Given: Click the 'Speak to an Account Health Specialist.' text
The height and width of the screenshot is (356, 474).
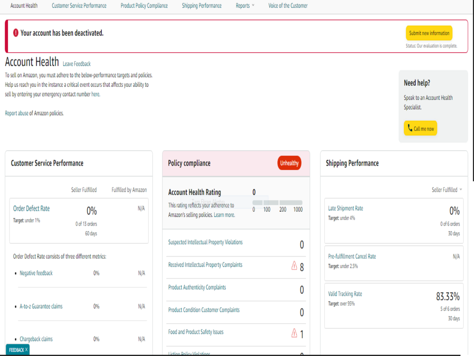Looking at the screenshot, I should (428, 103).
